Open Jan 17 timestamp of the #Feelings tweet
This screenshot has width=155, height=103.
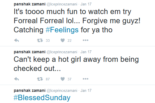[86, 4]
